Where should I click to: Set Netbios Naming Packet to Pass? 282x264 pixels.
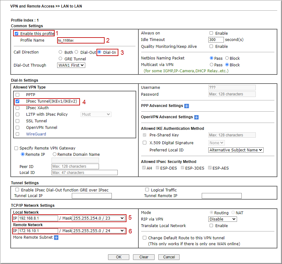pyautogui.click(x=211, y=58)
